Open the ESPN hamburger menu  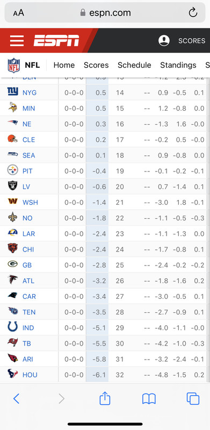[x=17, y=41]
